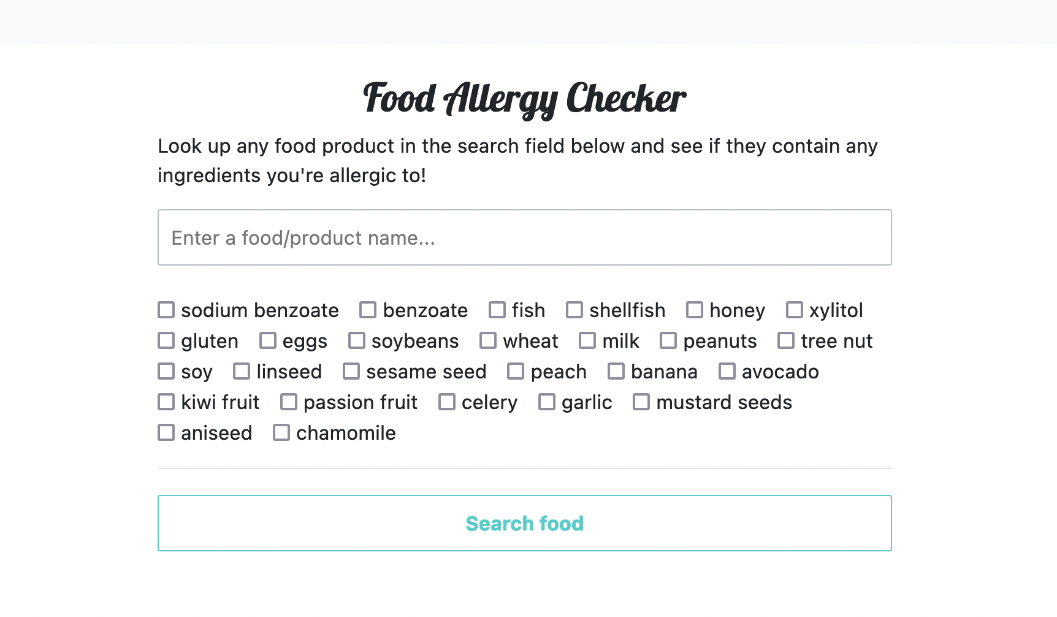Tick the soybeans checkbox

357,340
